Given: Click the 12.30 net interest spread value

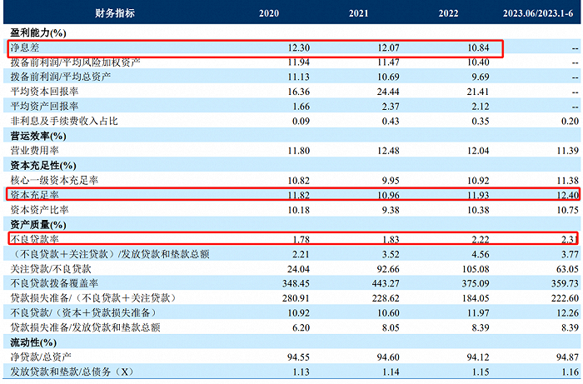Looking at the screenshot, I should click(x=298, y=47).
